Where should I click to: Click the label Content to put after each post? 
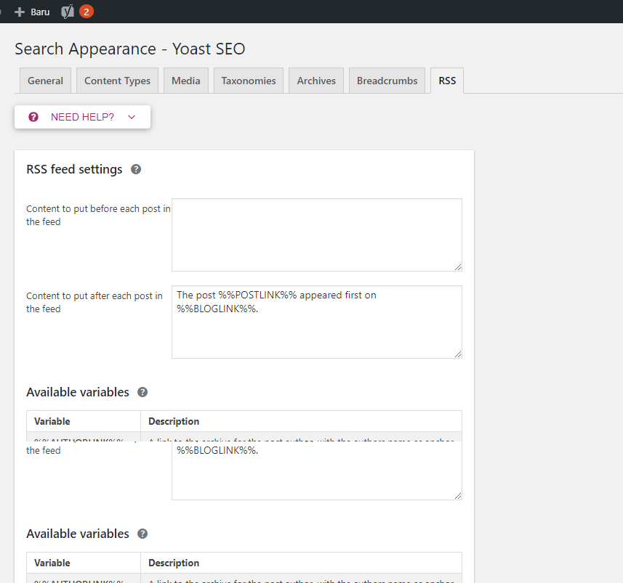pyautogui.click(x=95, y=302)
